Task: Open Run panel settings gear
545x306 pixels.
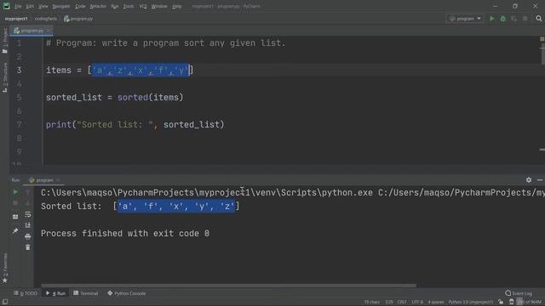Action: click(529, 179)
